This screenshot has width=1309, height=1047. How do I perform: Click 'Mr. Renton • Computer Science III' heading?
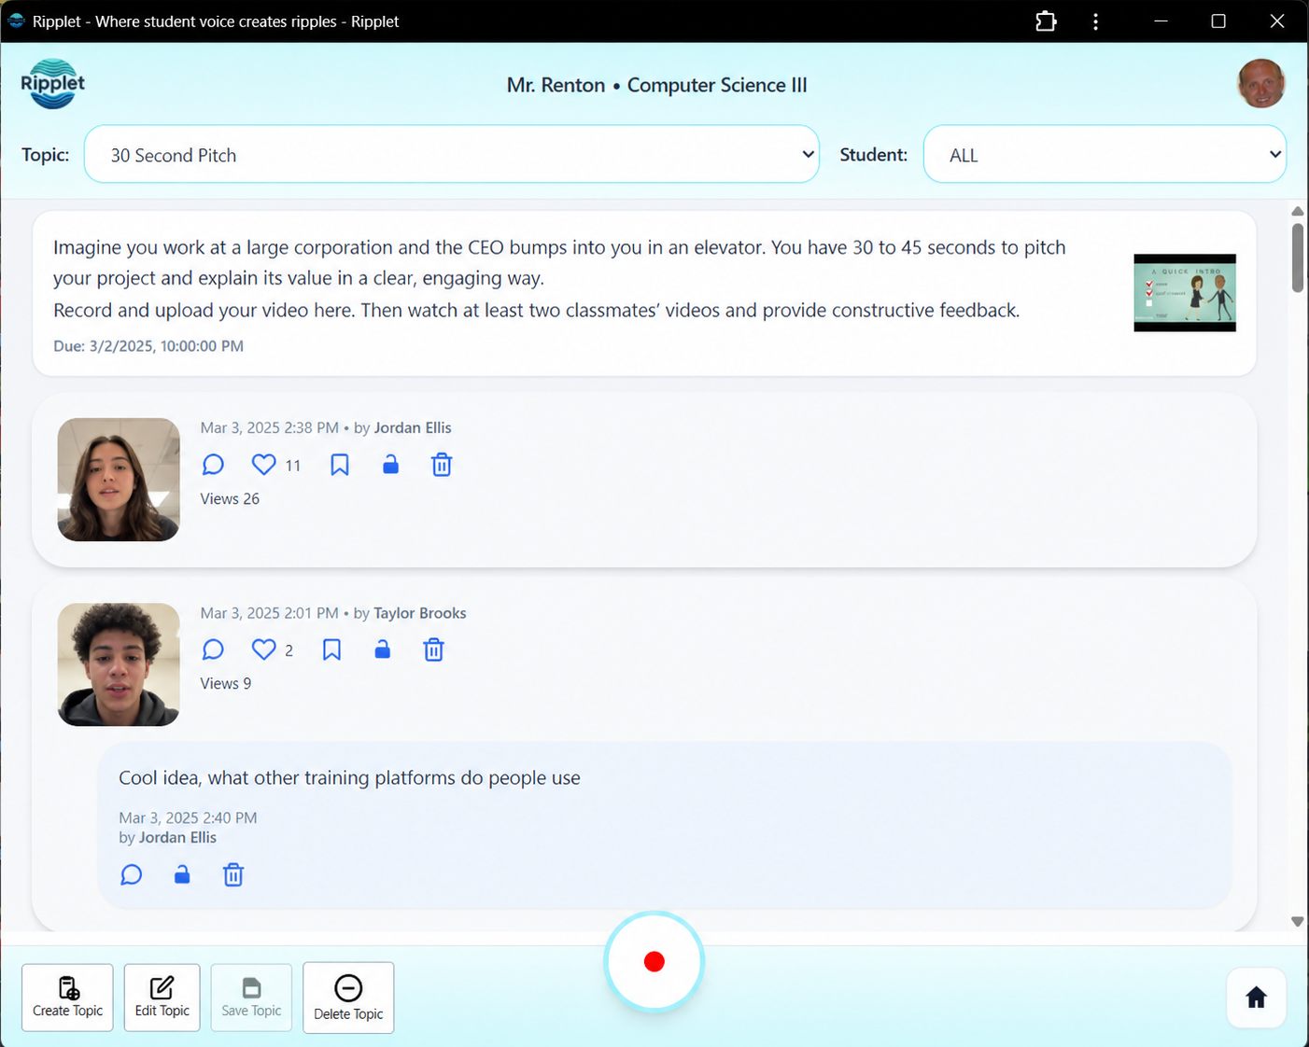click(x=656, y=85)
